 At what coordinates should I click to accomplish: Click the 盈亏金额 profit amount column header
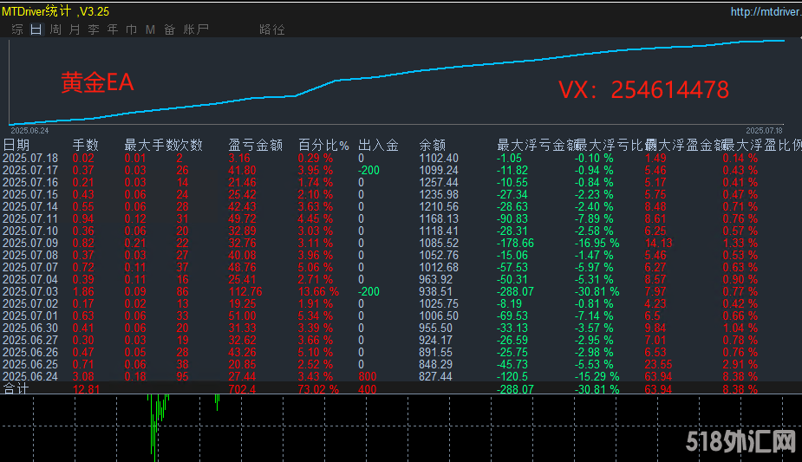coord(255,145)
